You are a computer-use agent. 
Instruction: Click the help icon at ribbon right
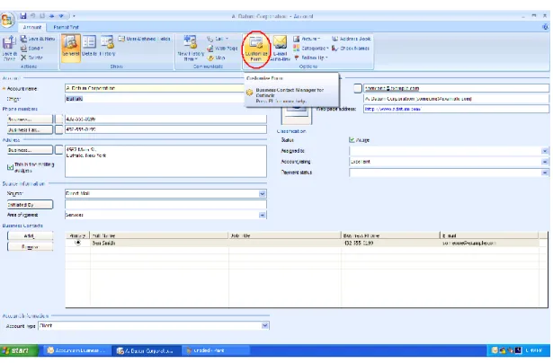pyautogui.click(x=545, y=27)
